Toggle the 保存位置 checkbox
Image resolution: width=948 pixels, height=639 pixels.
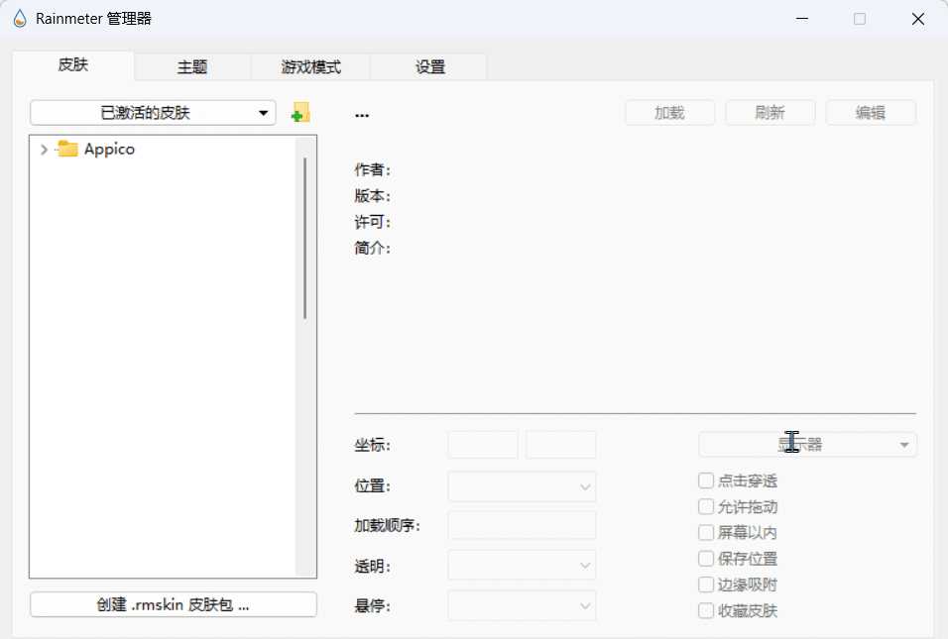pos(706,559)
